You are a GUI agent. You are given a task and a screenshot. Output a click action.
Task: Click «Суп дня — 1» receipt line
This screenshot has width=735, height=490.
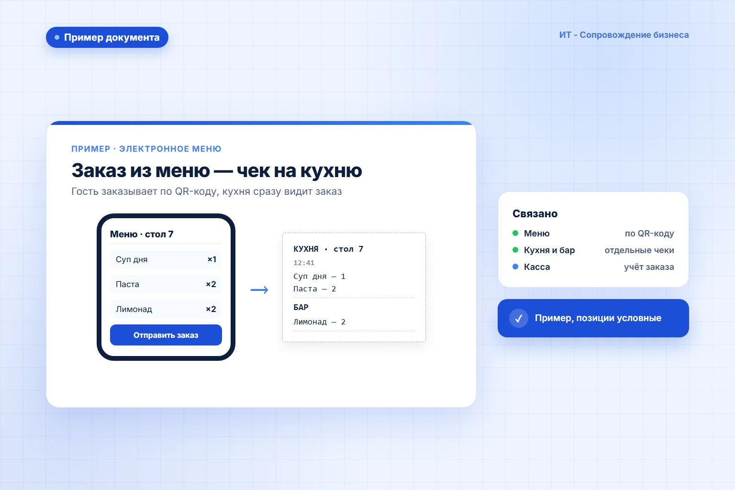[x=319, y=277]
